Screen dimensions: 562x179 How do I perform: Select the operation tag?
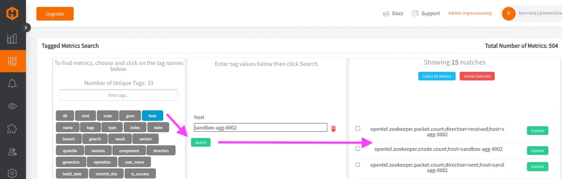point(102,162)
